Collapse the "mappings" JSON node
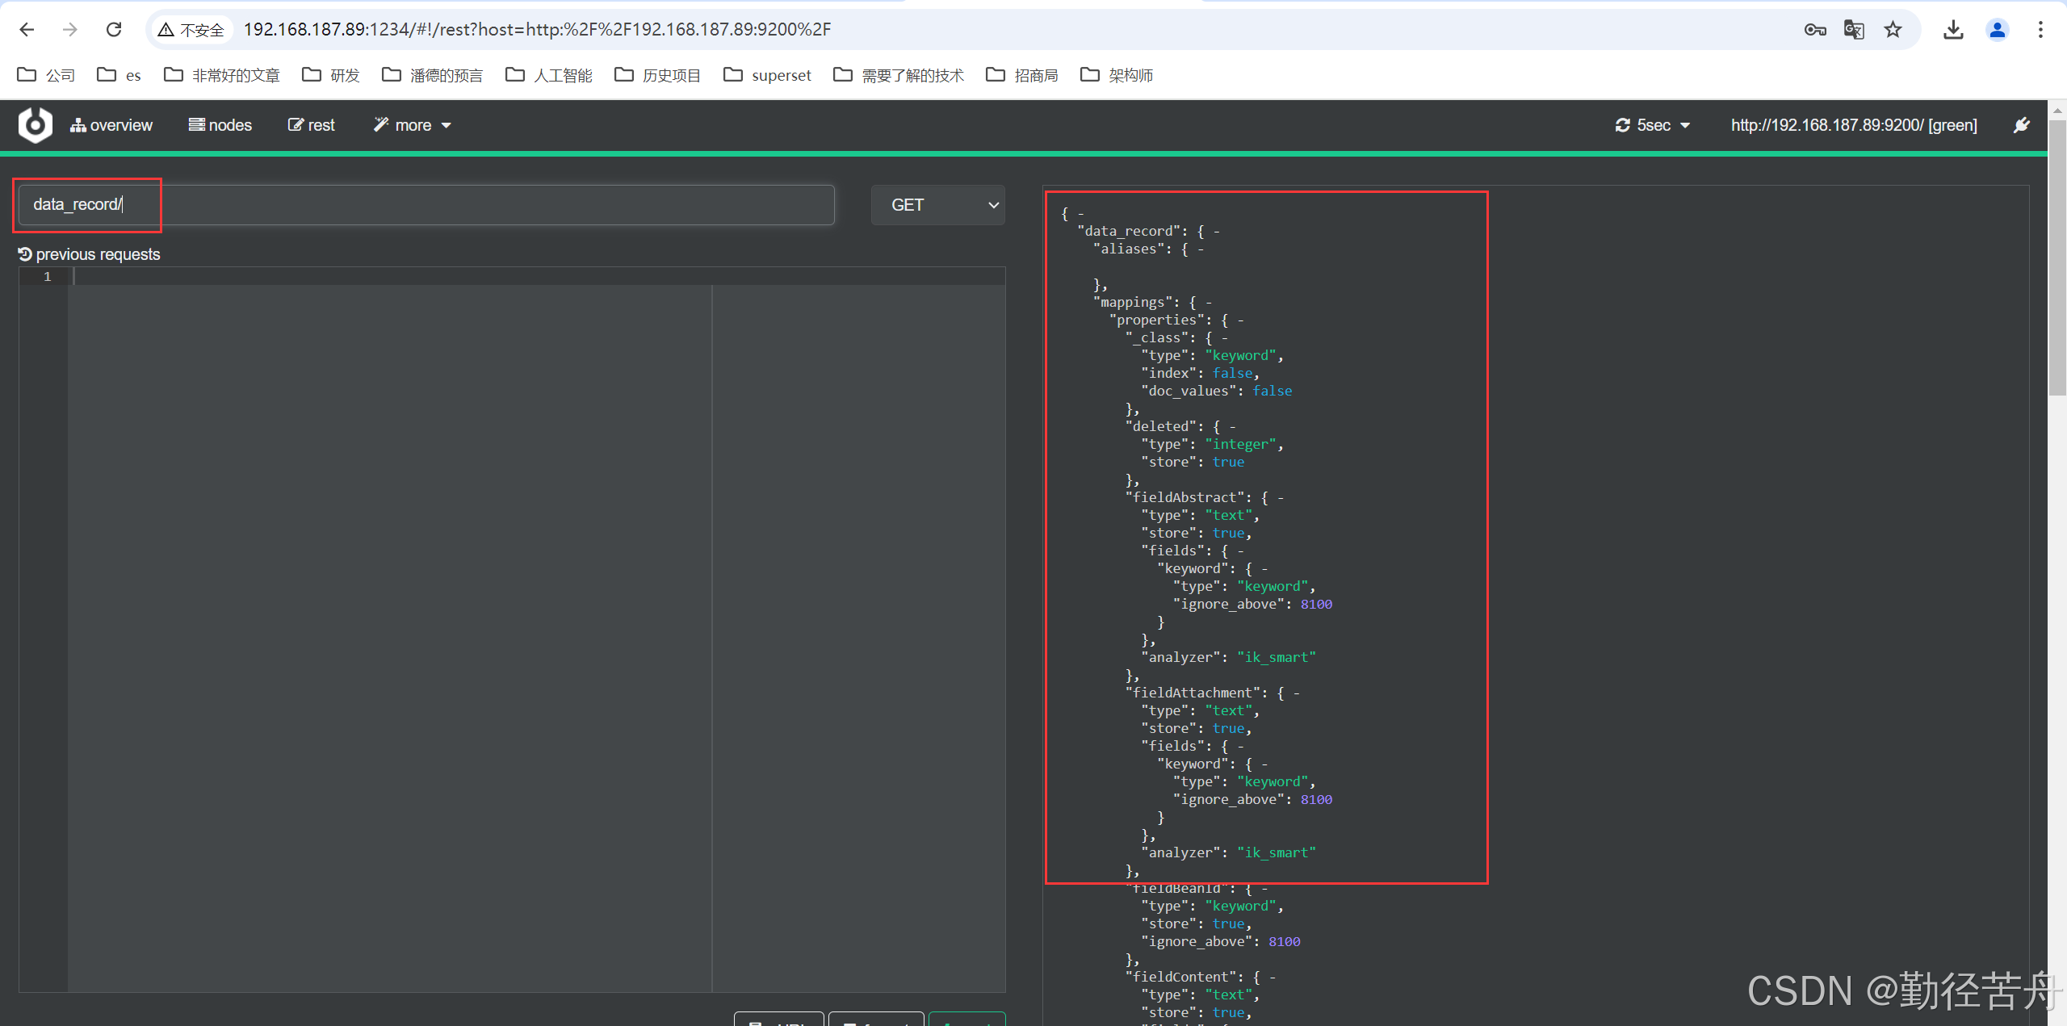This screenshot has width=2067, height=1026. pos(1209,303)
